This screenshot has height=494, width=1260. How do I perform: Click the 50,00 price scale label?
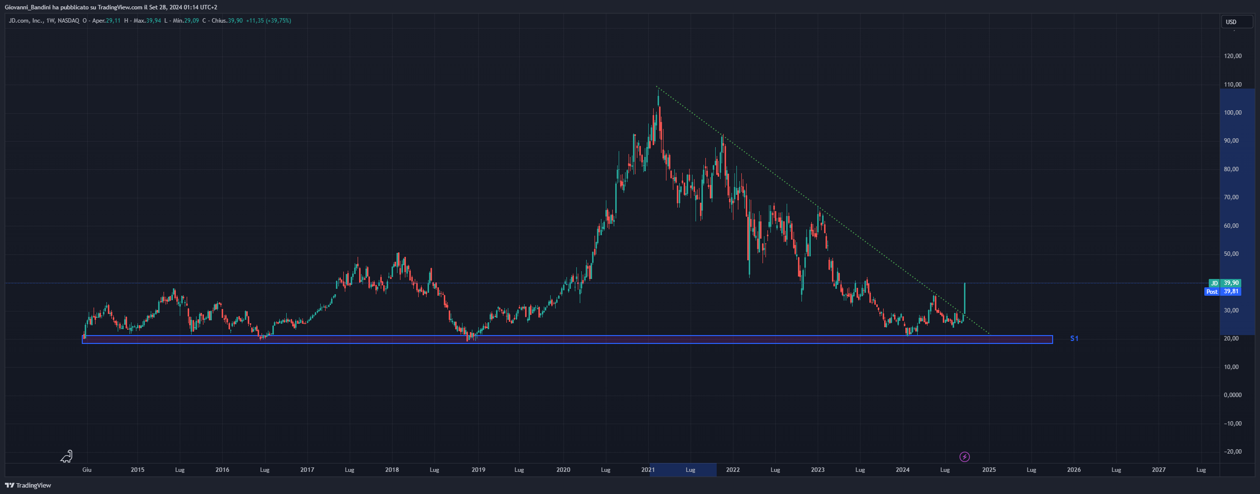click(x=1231, y=254)
